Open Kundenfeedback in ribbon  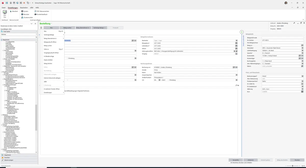tap(41, 15)
